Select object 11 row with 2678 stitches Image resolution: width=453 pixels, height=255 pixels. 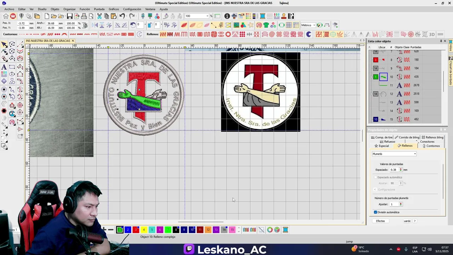[405, 85]
